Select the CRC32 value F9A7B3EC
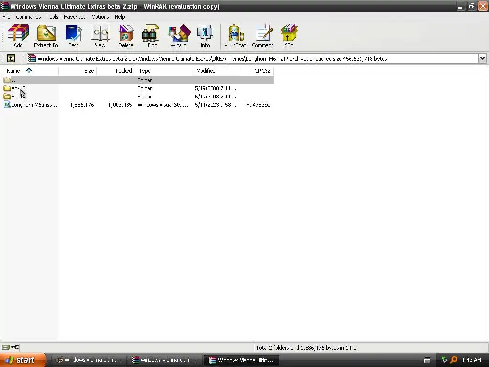The width and height of the screenshot is (489, 367). pos(258,105)
